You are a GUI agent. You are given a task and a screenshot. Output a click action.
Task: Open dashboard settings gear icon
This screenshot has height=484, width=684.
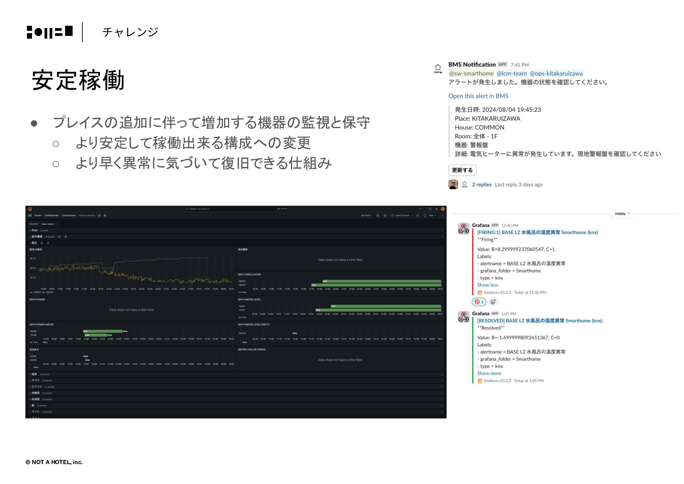click(385, 215)
